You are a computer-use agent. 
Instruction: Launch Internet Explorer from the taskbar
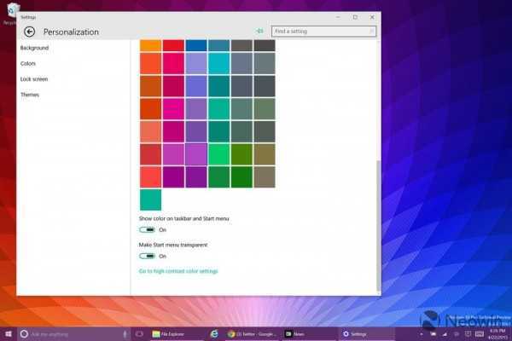214,334
